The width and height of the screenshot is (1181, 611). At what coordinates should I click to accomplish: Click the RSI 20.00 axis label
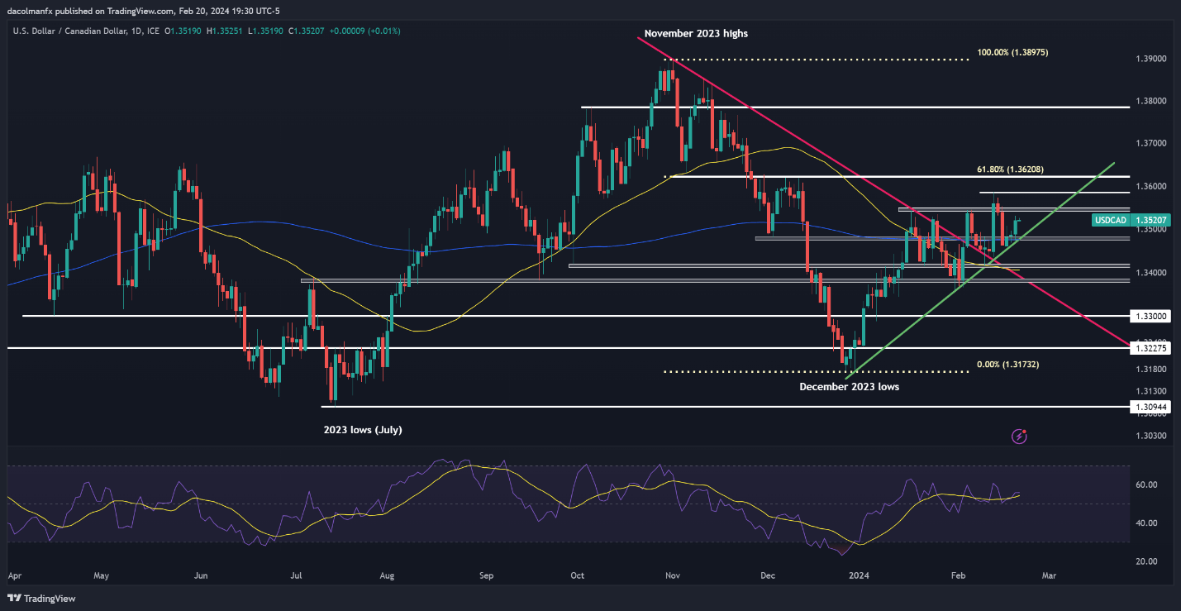click(1145, 562)
